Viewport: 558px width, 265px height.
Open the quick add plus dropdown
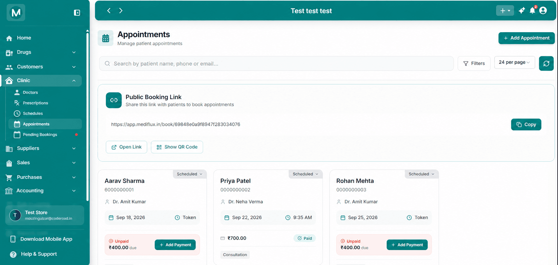(x=505, y=11)
